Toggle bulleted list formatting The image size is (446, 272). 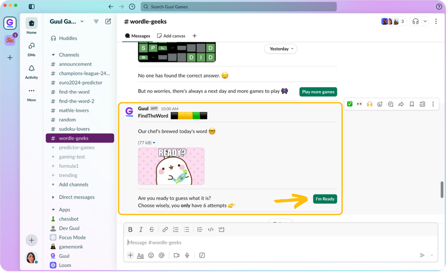point(186,229)
